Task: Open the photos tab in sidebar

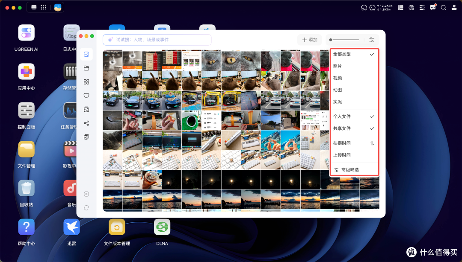Action: point(86,54)
